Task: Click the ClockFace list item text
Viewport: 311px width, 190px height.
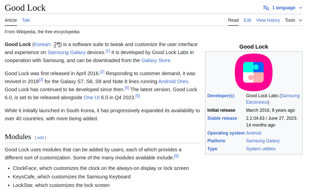Action: tap(101, 168)
